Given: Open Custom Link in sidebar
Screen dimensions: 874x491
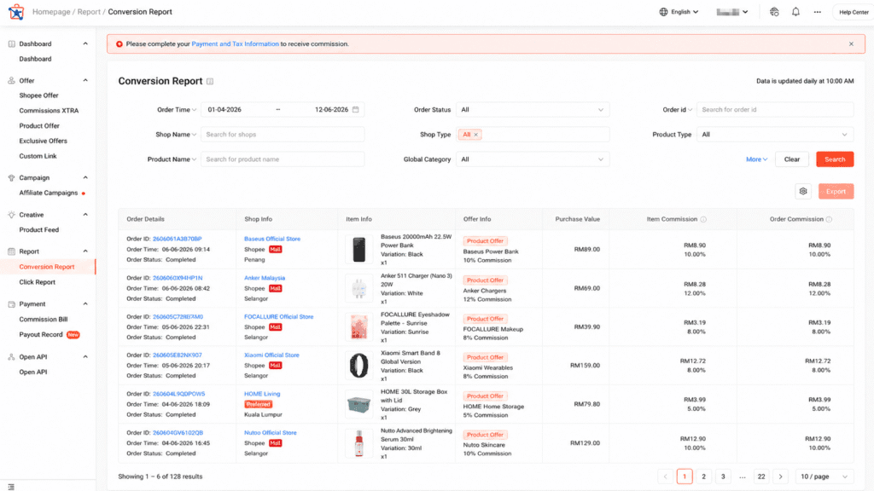Looking at the screenshot, I should (x=38, y=156).
